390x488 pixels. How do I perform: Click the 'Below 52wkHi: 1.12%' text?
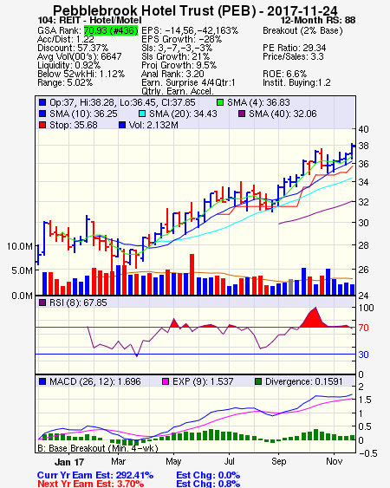pos(81,74)
